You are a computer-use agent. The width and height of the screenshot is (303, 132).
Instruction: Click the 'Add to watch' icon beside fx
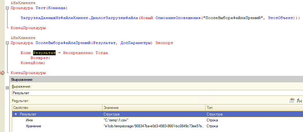292,100
